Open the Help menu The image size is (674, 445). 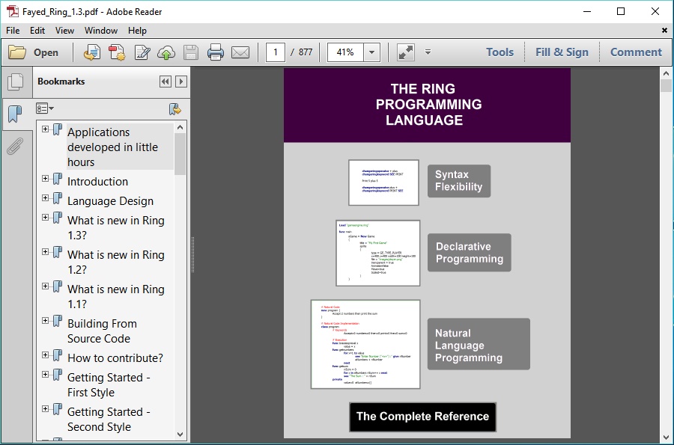point(138,31)
